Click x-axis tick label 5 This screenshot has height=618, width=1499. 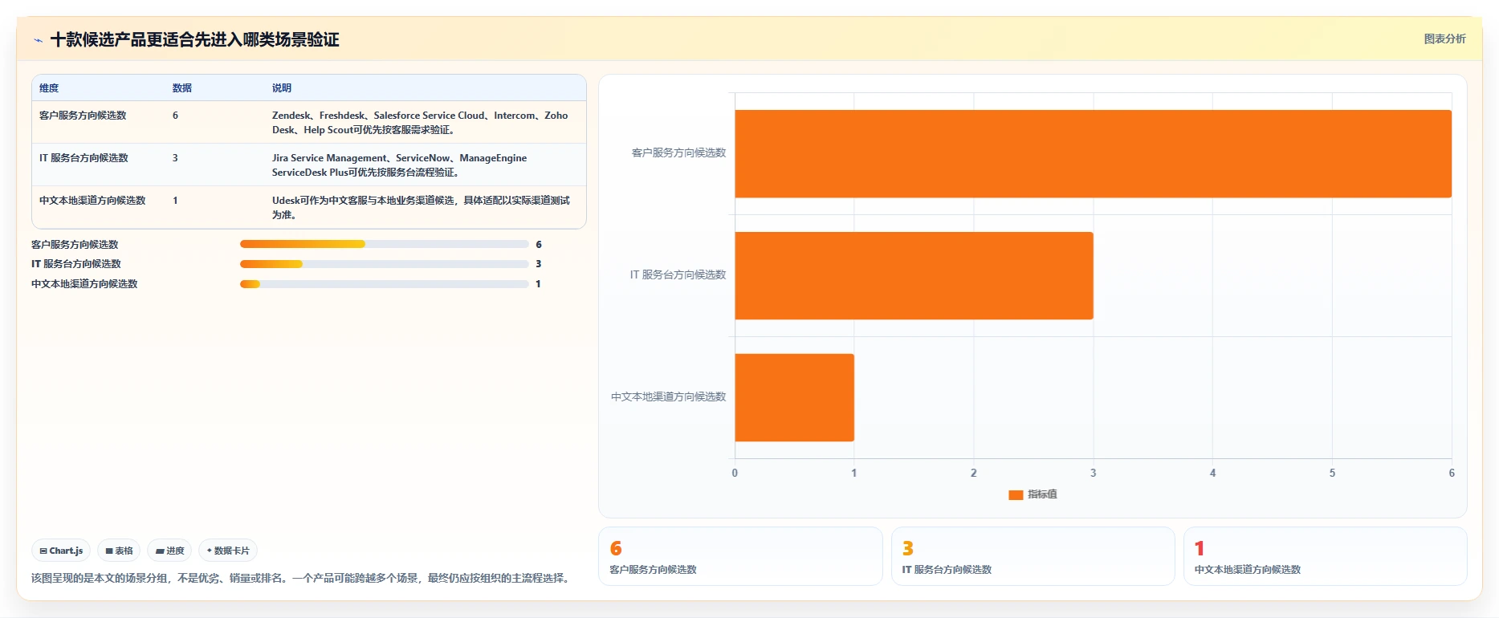tap(1332, 473)
